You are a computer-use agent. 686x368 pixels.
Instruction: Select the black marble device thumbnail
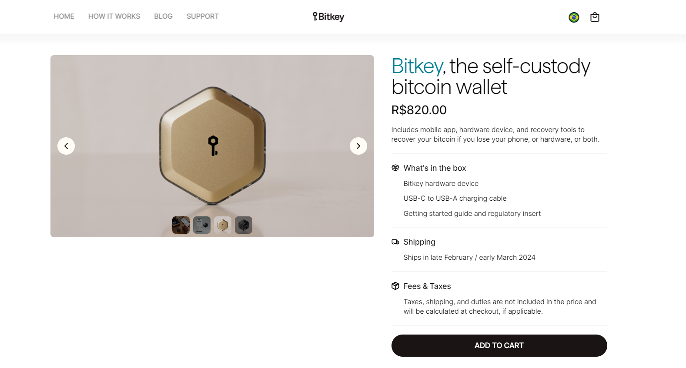pyautogui.click(x=244, y=225)
